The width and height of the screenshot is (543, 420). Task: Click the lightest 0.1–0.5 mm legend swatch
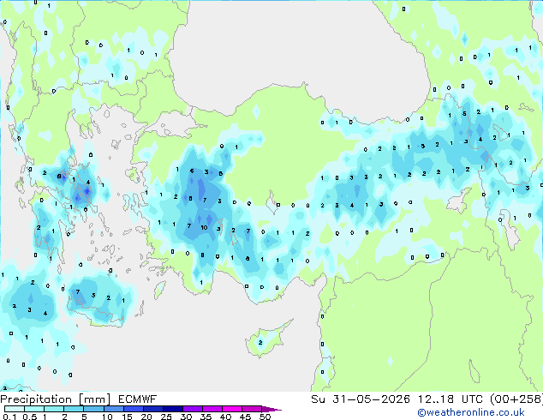(15, 409)
